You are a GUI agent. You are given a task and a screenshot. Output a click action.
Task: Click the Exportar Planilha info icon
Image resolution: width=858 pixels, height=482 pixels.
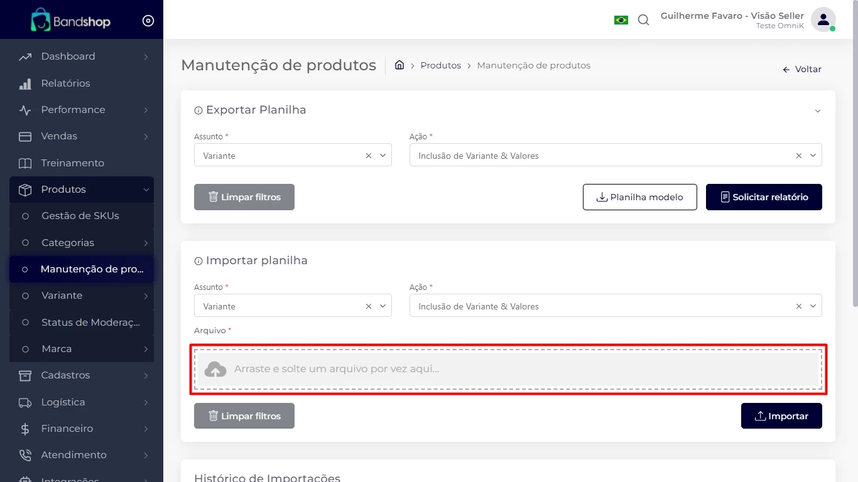click(198, 110)
